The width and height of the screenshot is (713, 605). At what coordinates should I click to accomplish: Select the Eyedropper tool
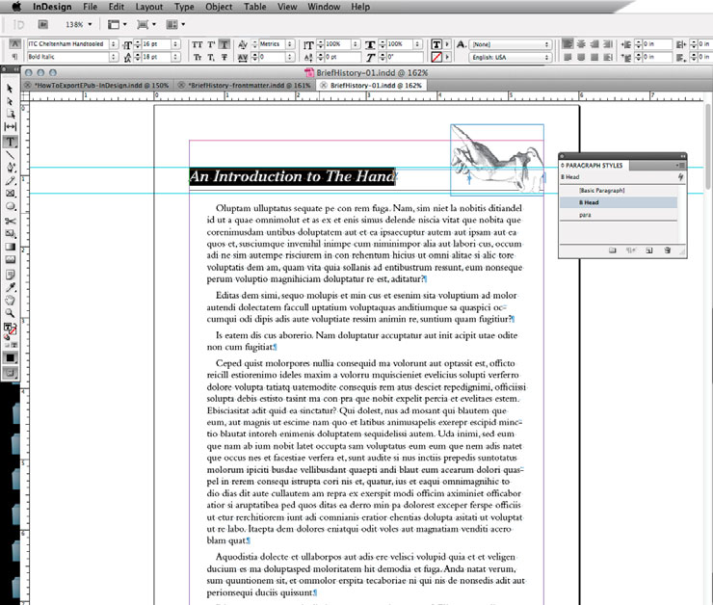click(x=11, y=286)
